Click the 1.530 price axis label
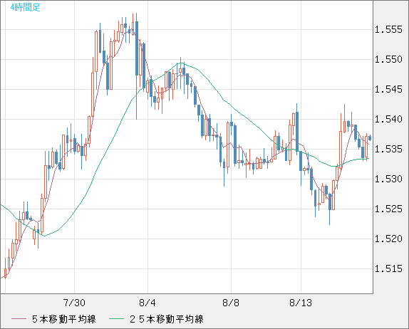 click(388, 179)
